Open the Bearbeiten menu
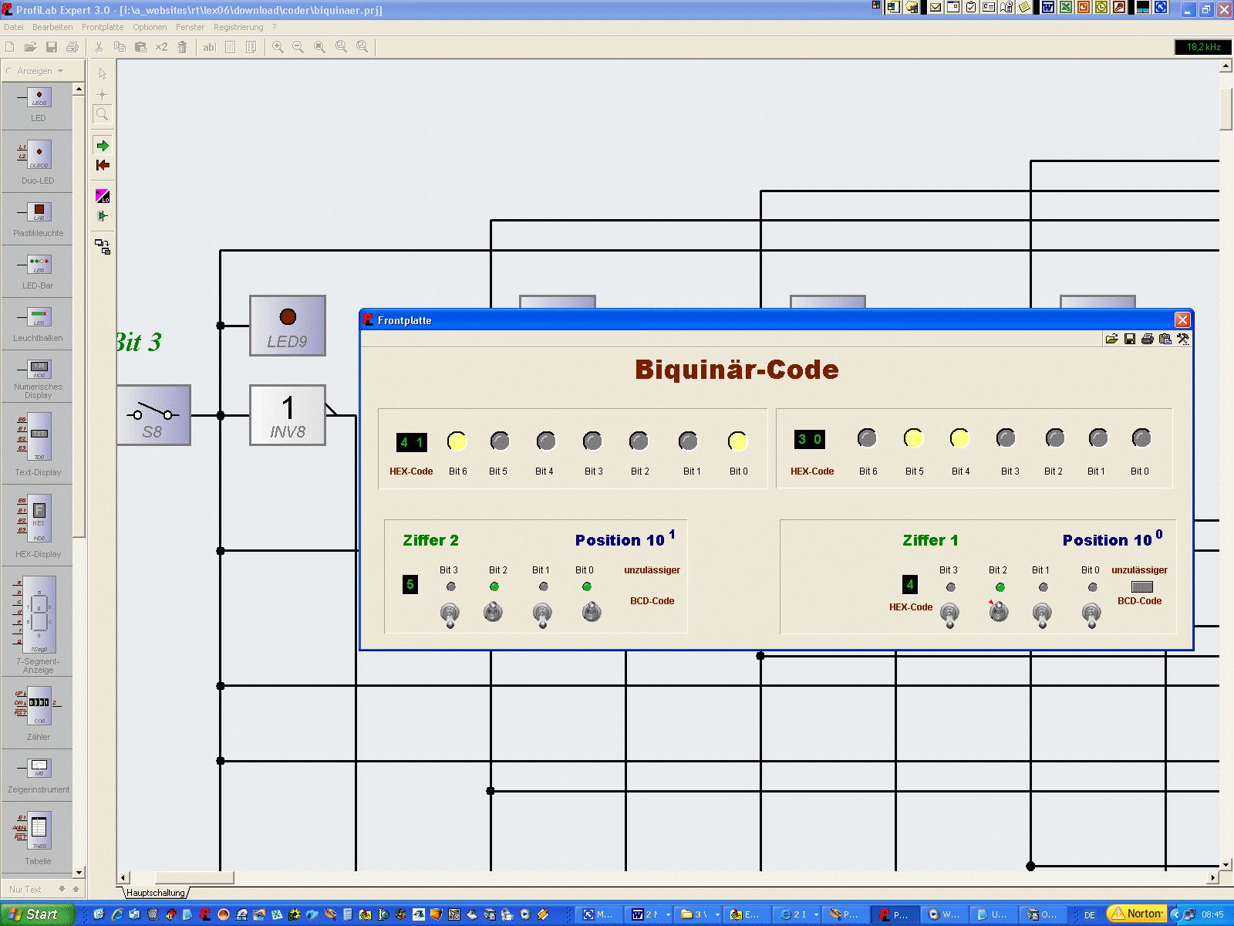The height and width of the screenshot is (926, 1234). [52, 27]
